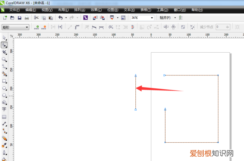Import a file
Viewport: 244px width, 161px height.
pos(95,18)
